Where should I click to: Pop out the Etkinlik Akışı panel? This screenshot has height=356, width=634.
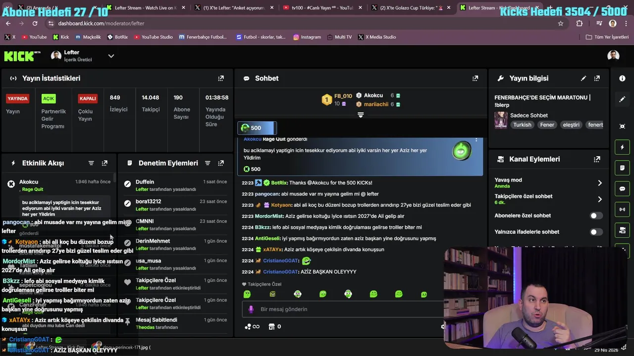pos(105,163)
